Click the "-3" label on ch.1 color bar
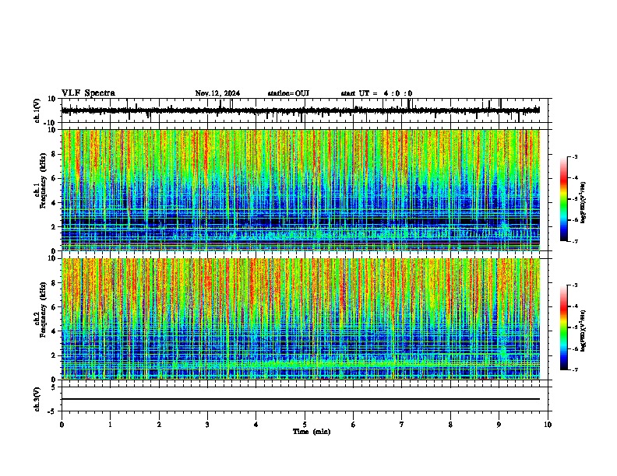The width and height of the screenshot is (617, 476). 575,156
